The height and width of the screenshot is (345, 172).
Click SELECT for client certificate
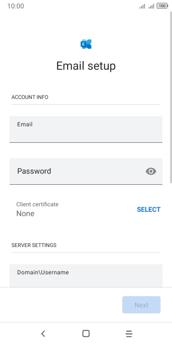click(x=149, y=209)
